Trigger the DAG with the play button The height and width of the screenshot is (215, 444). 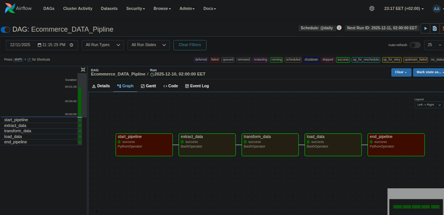(x=425, y=28)
